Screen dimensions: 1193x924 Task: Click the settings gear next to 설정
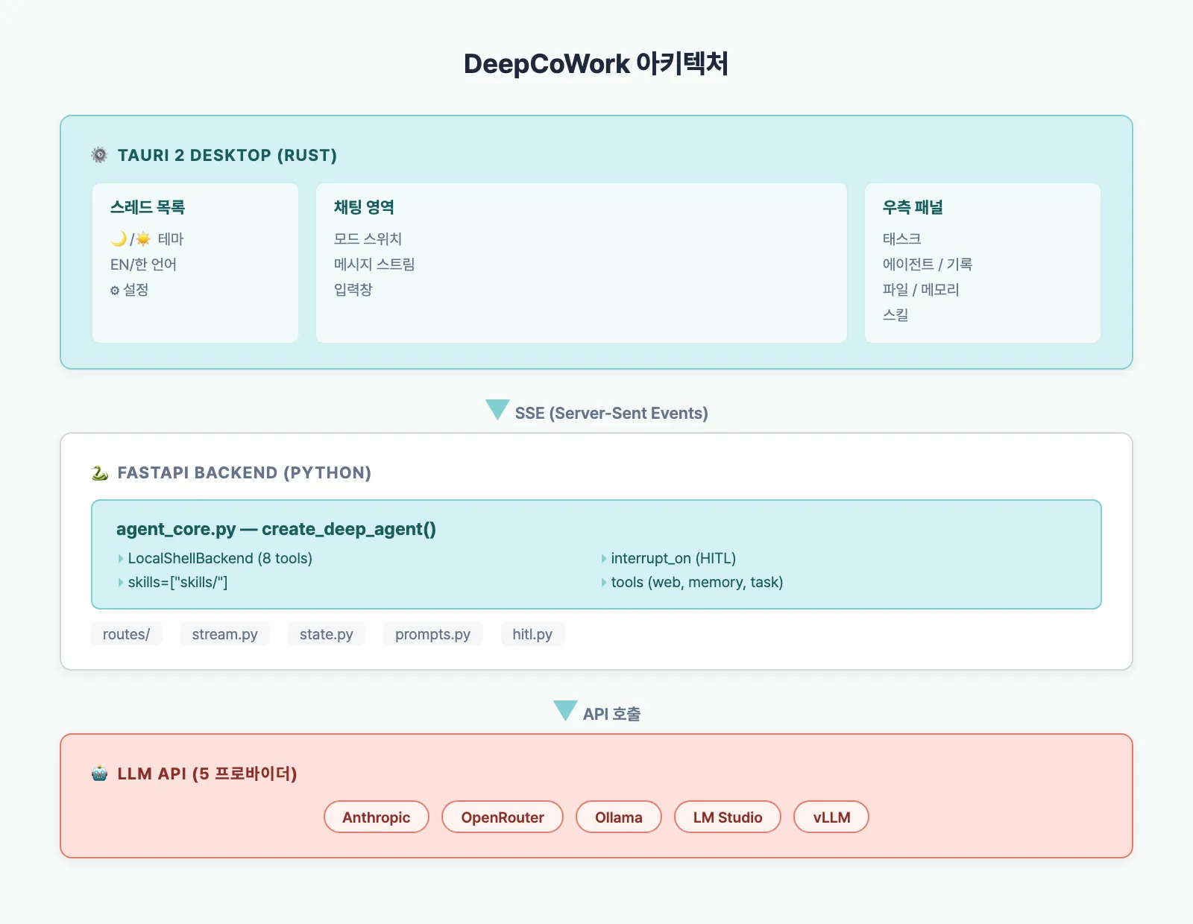[116, 290]
